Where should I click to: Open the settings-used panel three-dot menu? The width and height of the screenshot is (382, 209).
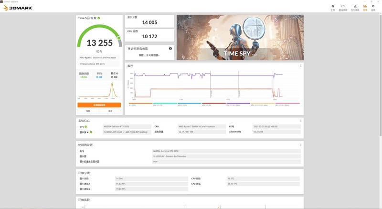[300, 145]
